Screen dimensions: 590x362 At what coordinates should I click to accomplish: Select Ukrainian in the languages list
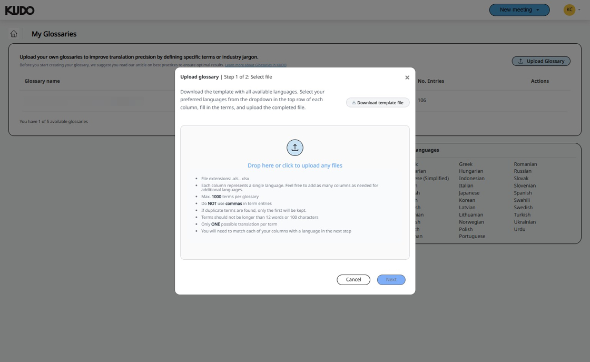tap(525, 222)
